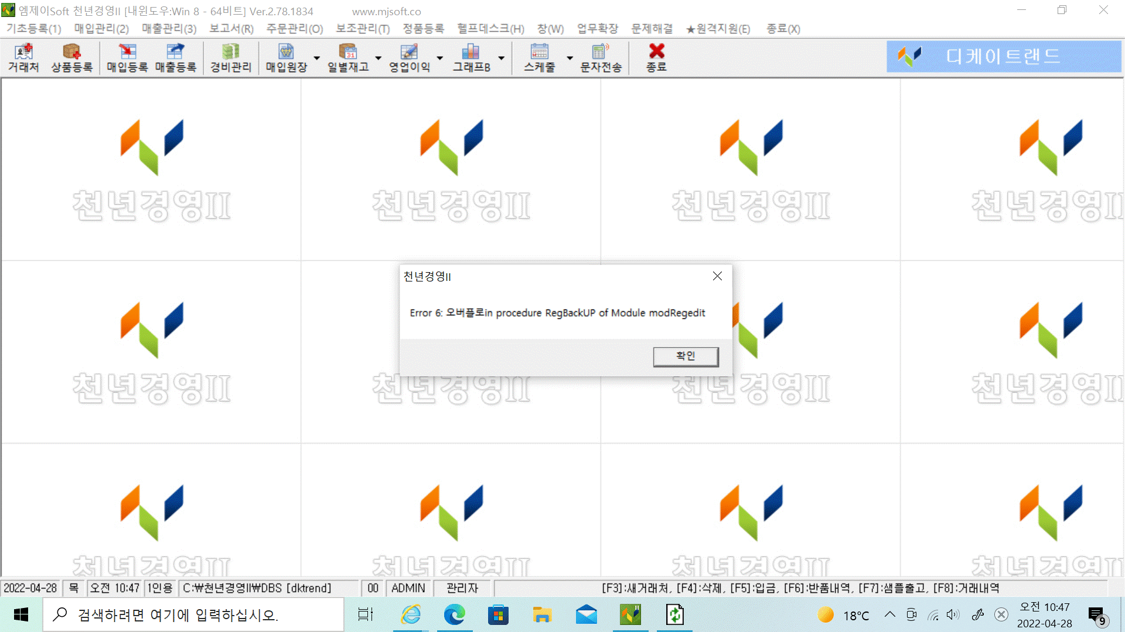
Task: Click 확인 button in error dialog
Action: pos(686,356)
